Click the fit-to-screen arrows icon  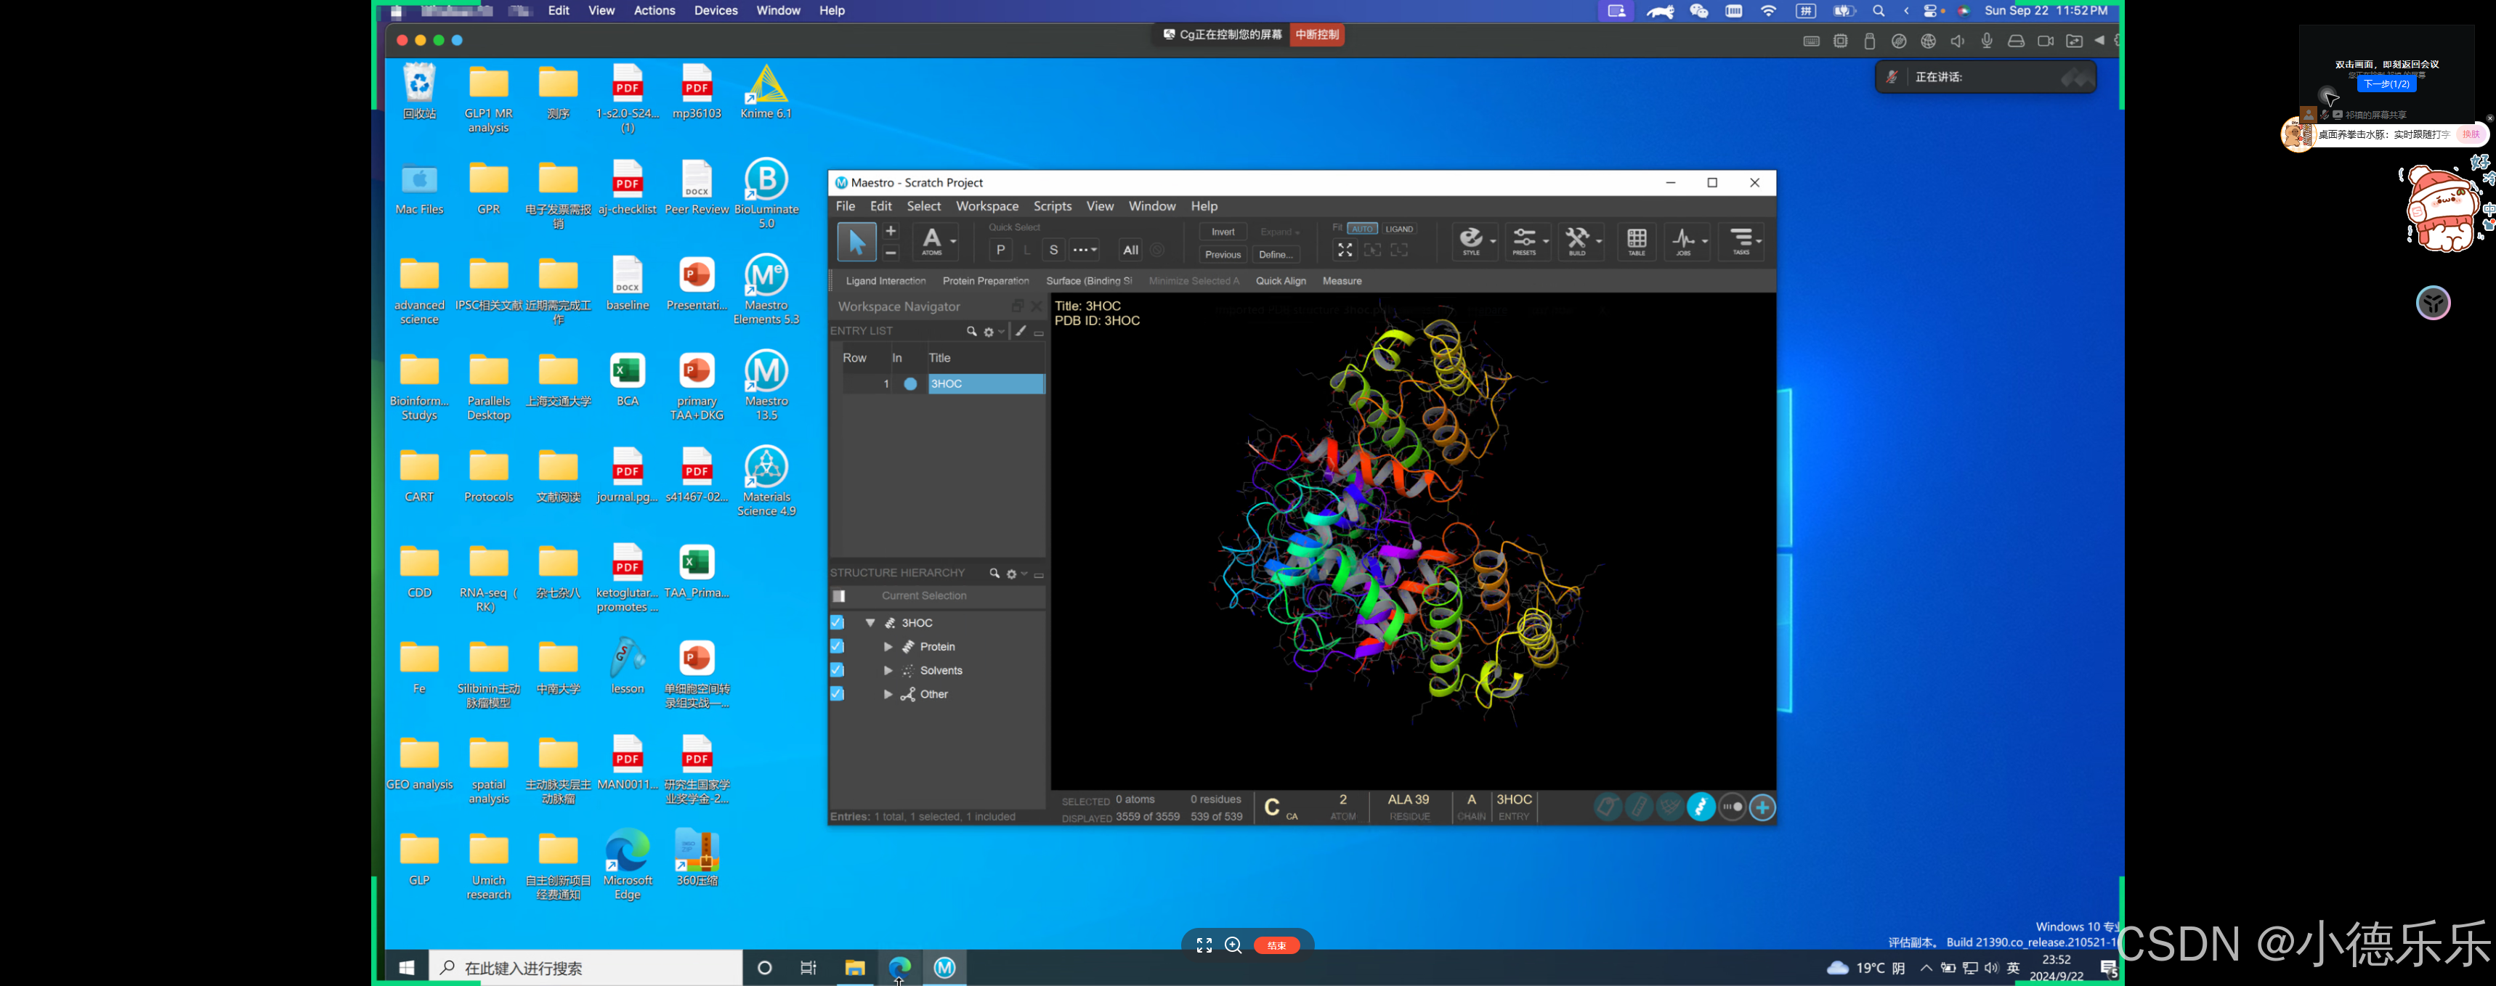coord(1345,250)
